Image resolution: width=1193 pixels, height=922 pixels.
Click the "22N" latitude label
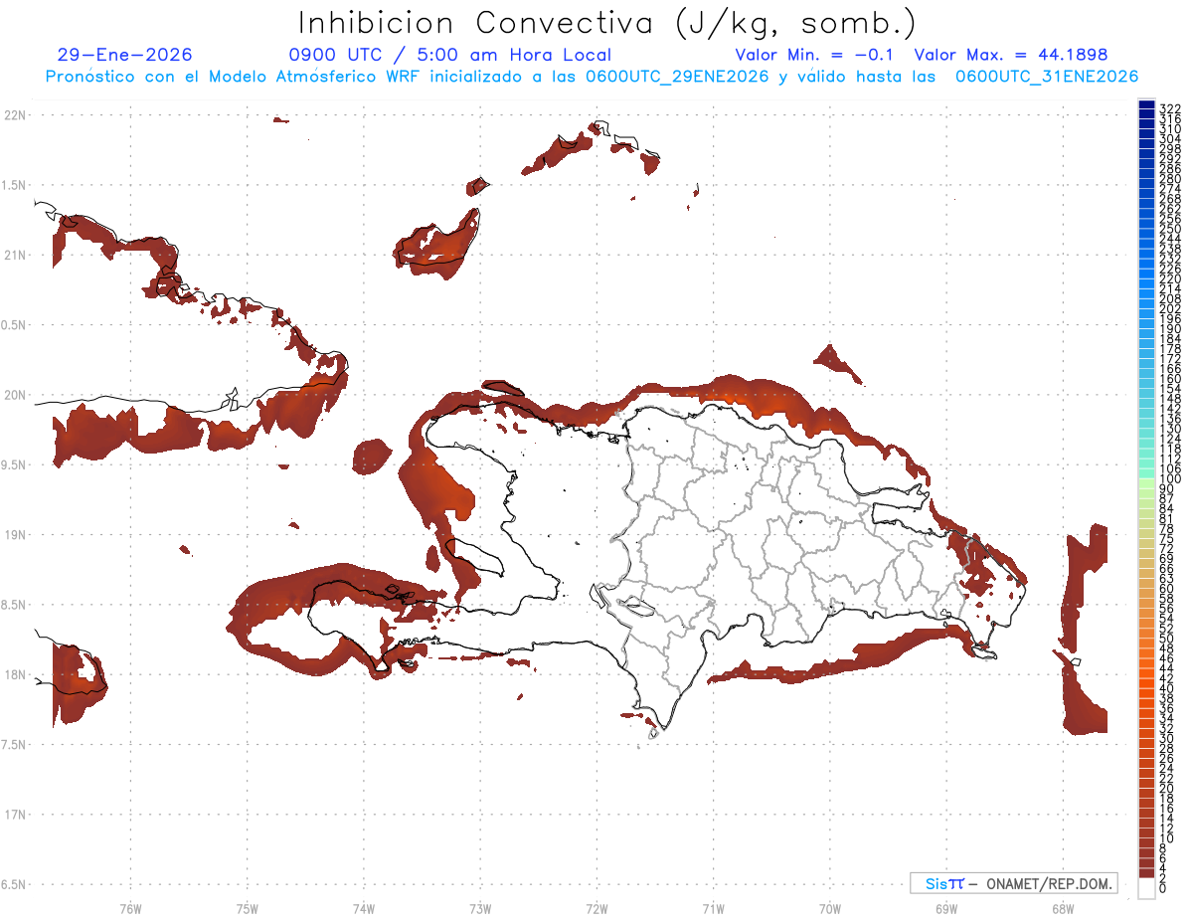[15, 115]
